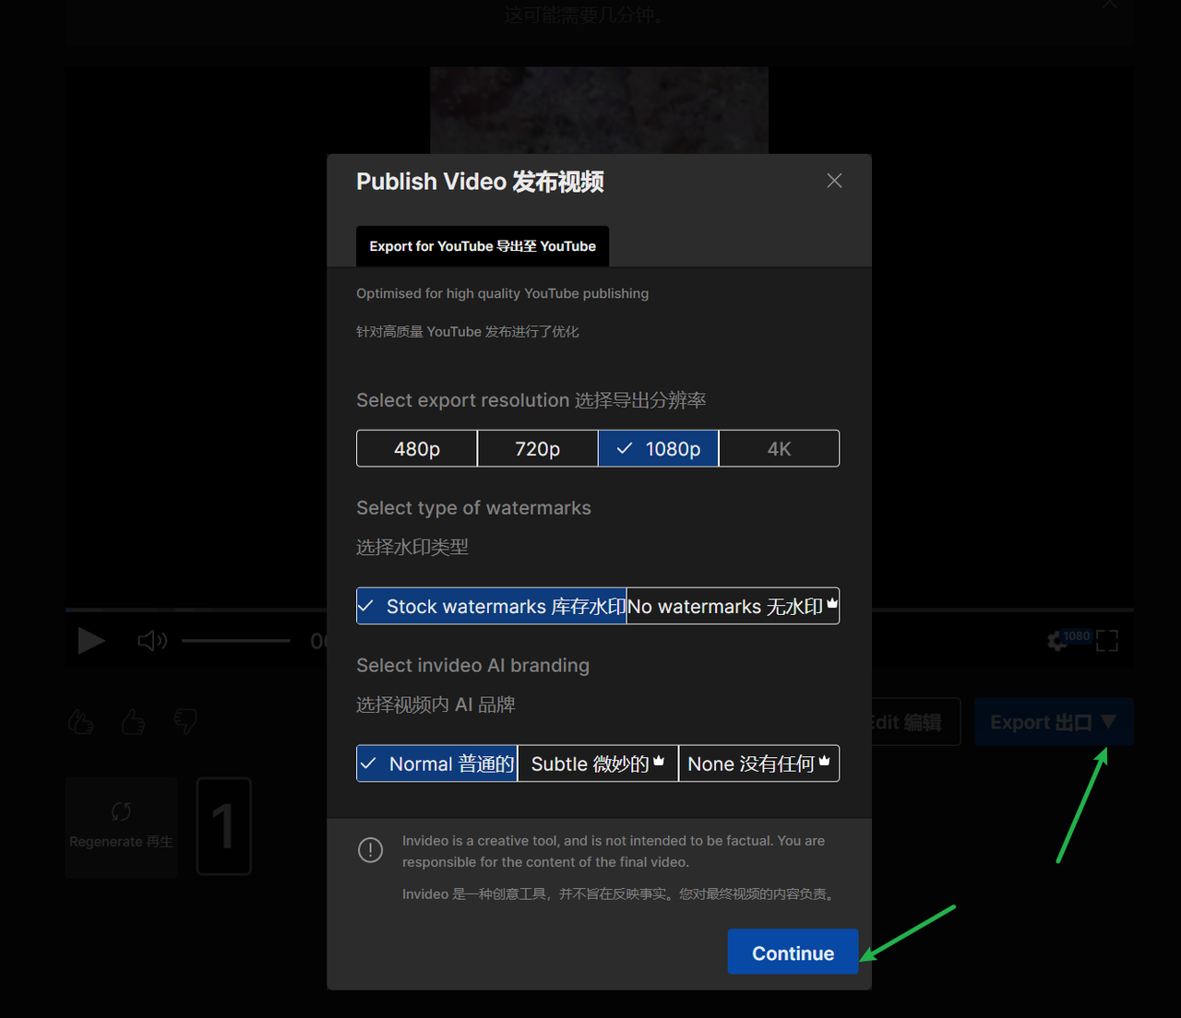Play the video in the background player
Screen dimensions: 1181x1018
91,640
